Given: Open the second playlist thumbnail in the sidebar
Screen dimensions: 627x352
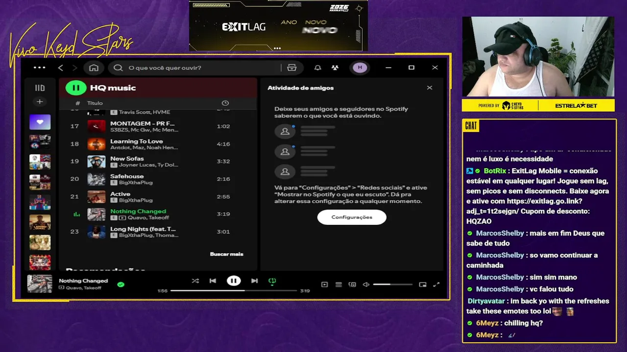Looking at the screenshot, I should 40,142.
